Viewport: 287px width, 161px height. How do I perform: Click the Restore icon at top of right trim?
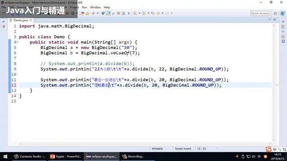[x=283, y=21]
